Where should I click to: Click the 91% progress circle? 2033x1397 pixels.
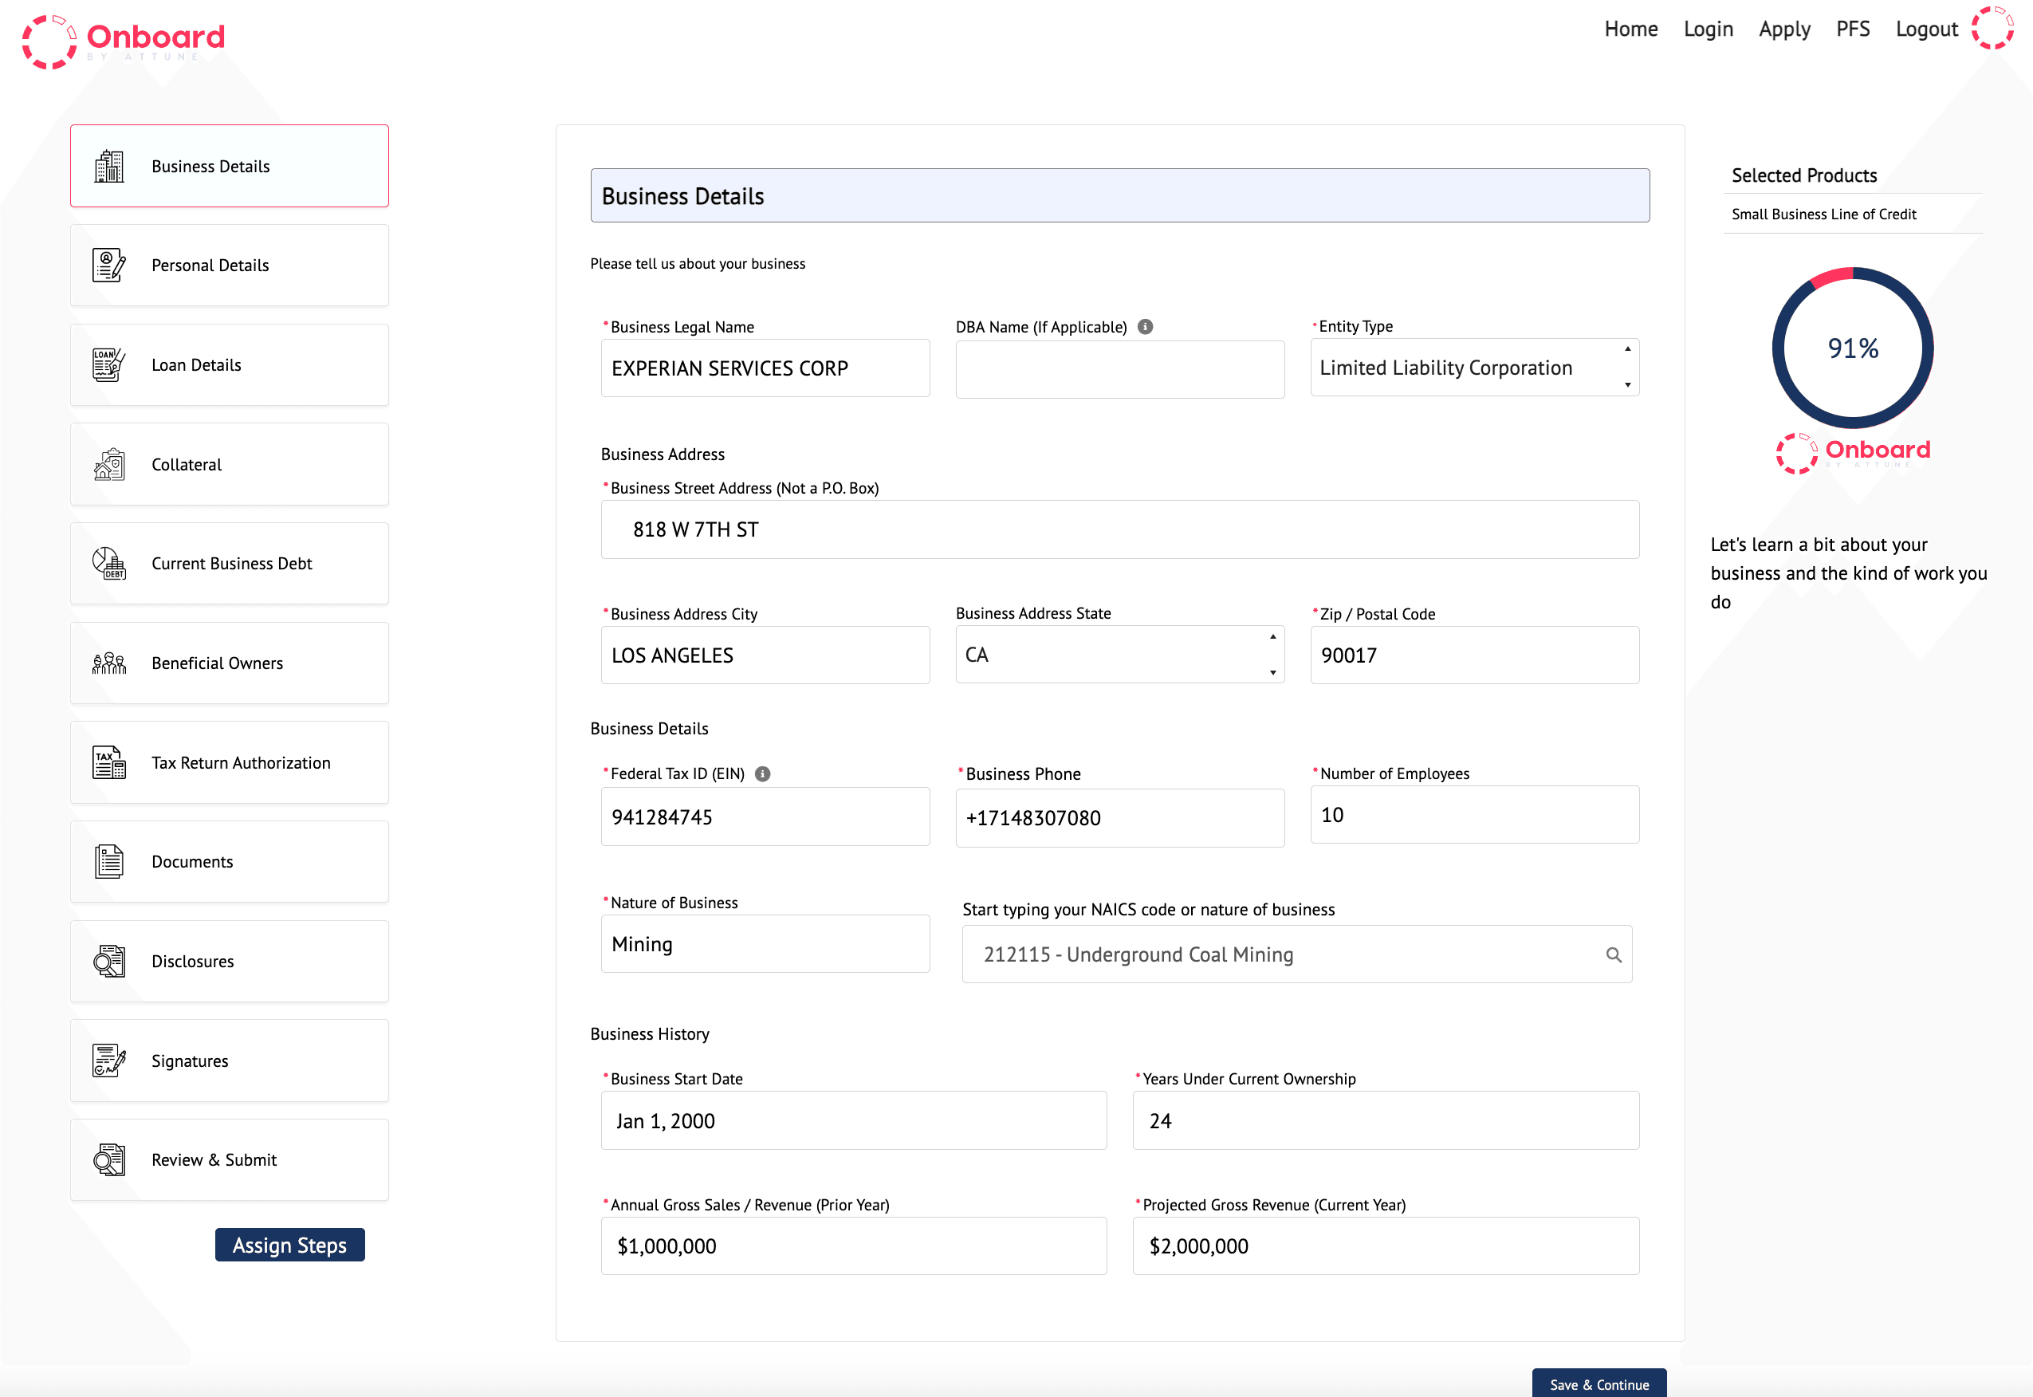click(x=1853, y=348)
